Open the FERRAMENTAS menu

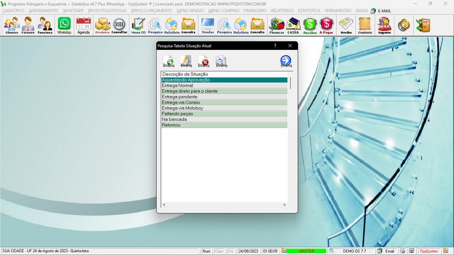(x=338, y=11)
